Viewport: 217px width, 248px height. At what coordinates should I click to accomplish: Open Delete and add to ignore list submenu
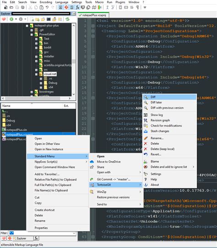tap(170, 167)
